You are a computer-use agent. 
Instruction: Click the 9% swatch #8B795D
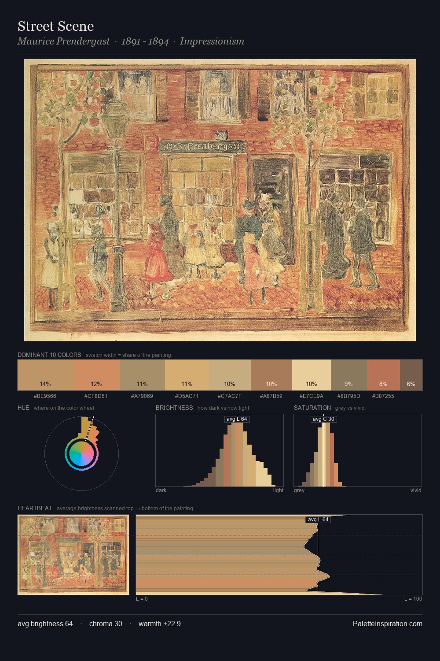coord(349,375)
